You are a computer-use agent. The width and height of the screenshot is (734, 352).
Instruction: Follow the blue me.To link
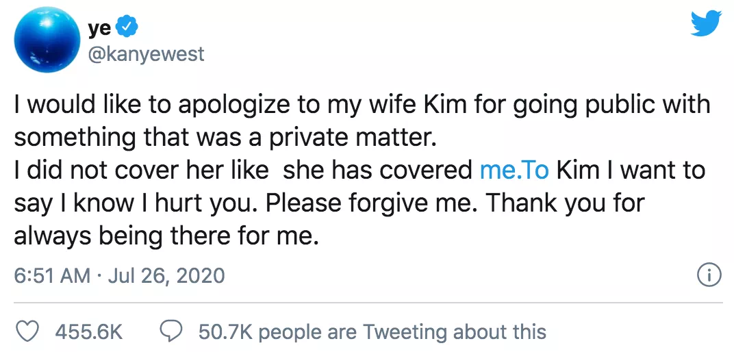[x=514, y=171]
